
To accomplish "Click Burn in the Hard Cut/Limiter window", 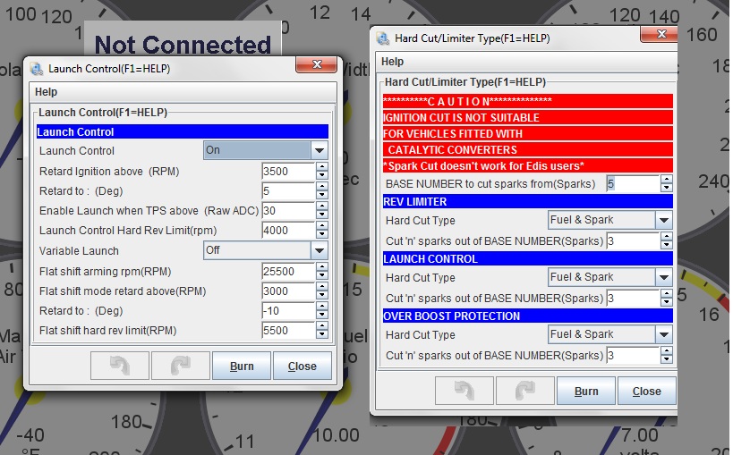I will click(x=586, y=391).
